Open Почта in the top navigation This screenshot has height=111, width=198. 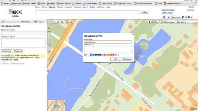[x=45, y=7]
